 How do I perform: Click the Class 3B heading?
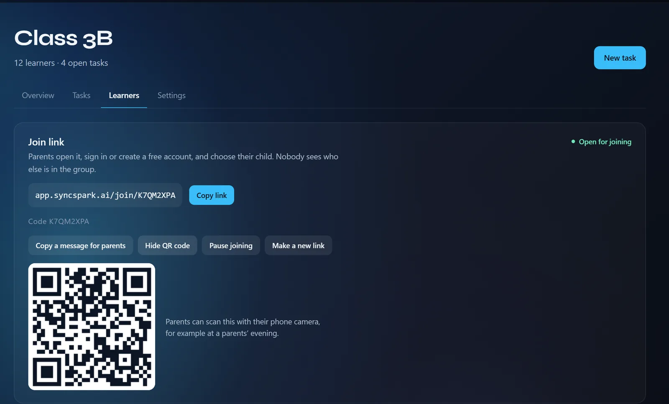pyautogui.click(x=64, y=38)
